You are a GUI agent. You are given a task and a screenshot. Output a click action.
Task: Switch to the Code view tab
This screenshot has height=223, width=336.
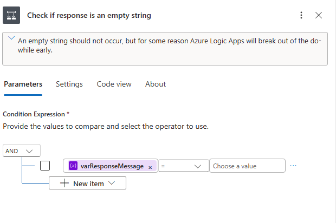[114, 84]
